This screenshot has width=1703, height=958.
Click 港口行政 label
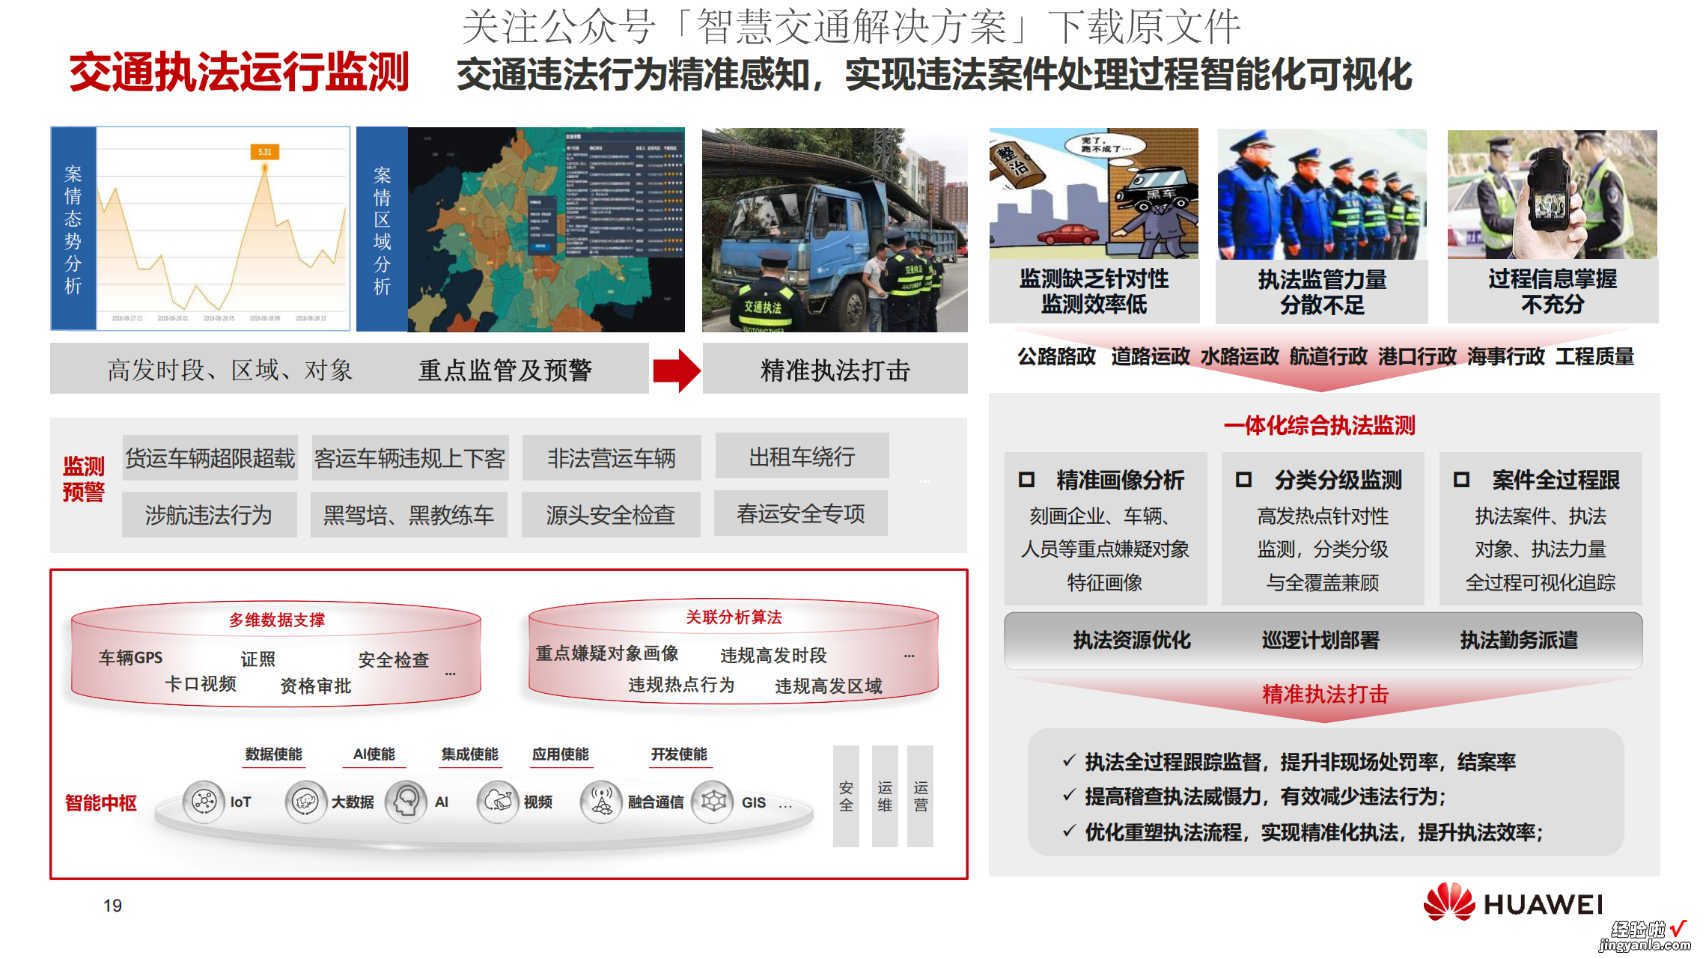point(1417,356)
